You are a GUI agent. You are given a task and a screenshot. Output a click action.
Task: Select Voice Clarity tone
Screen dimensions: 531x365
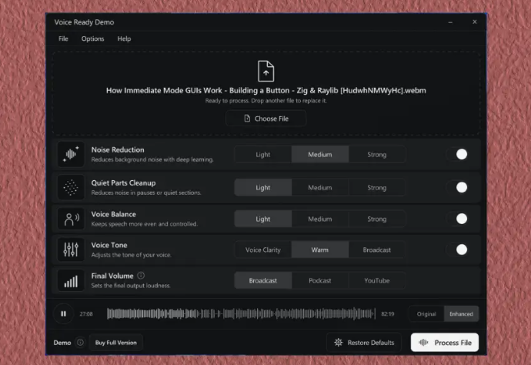pyautogui.click(x=262, y=249)
